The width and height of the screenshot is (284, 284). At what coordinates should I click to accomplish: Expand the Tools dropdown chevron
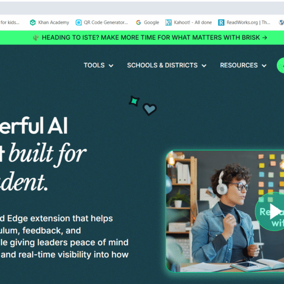point(111,66)
